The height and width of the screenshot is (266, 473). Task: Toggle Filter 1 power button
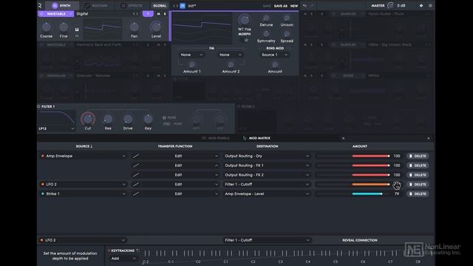click(38, 106)
